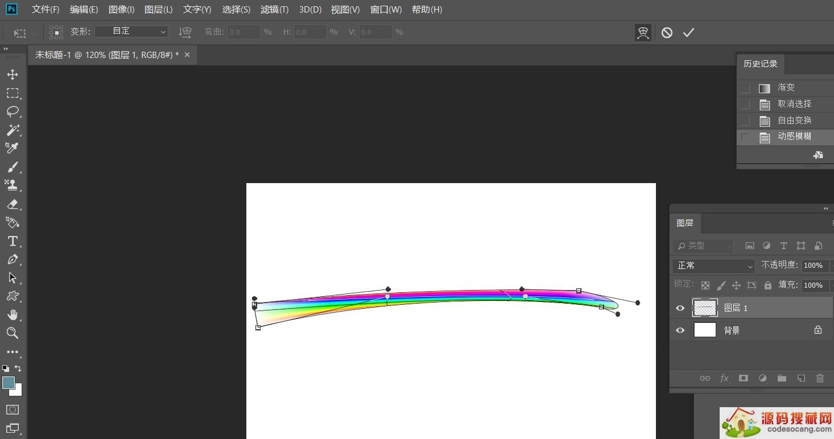Toggle smart object layer filter
The height and width of the screenshot is (439, 834).
pos(818,246)
